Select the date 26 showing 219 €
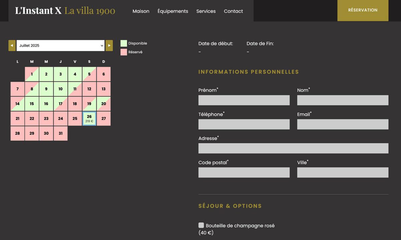 point(89,118)
